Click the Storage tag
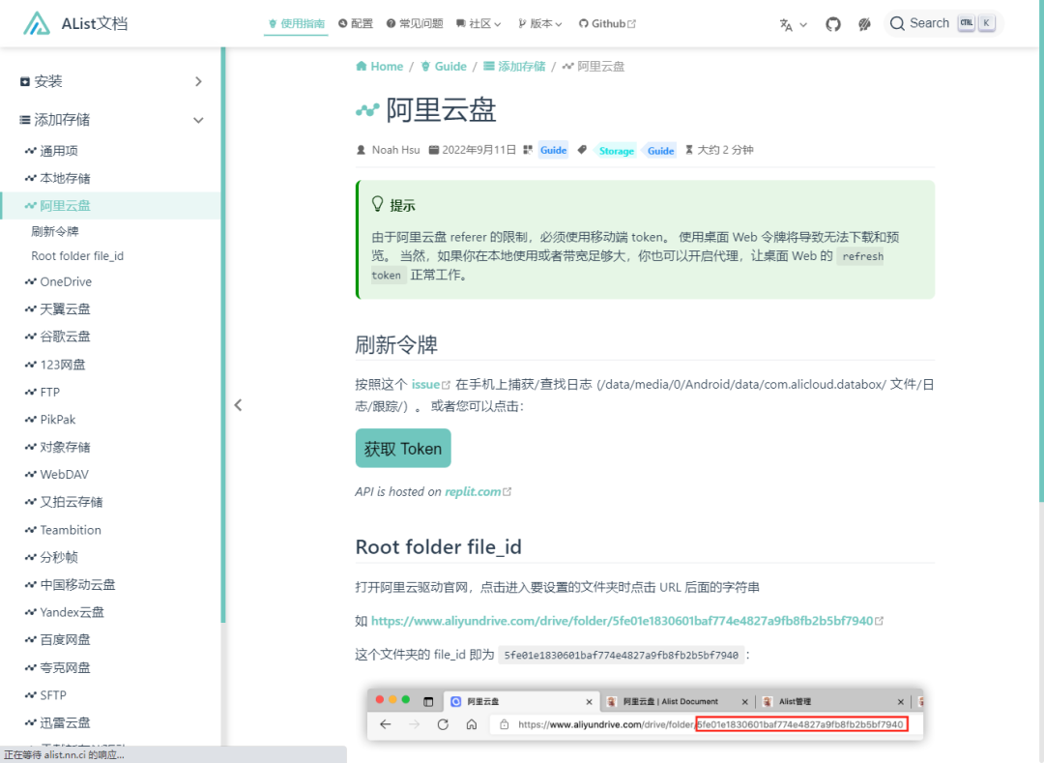Viewport: 1044px width, 763px height. (616, 151)
